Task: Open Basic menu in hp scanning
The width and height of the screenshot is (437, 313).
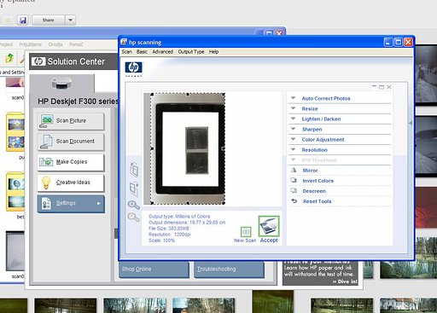Action: (142, 52)
